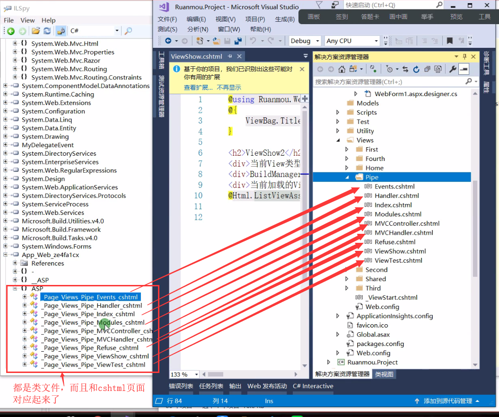Click ILSpy open assembly folder icon
Screen dimensions: 499x417
(x=35, y=31)
